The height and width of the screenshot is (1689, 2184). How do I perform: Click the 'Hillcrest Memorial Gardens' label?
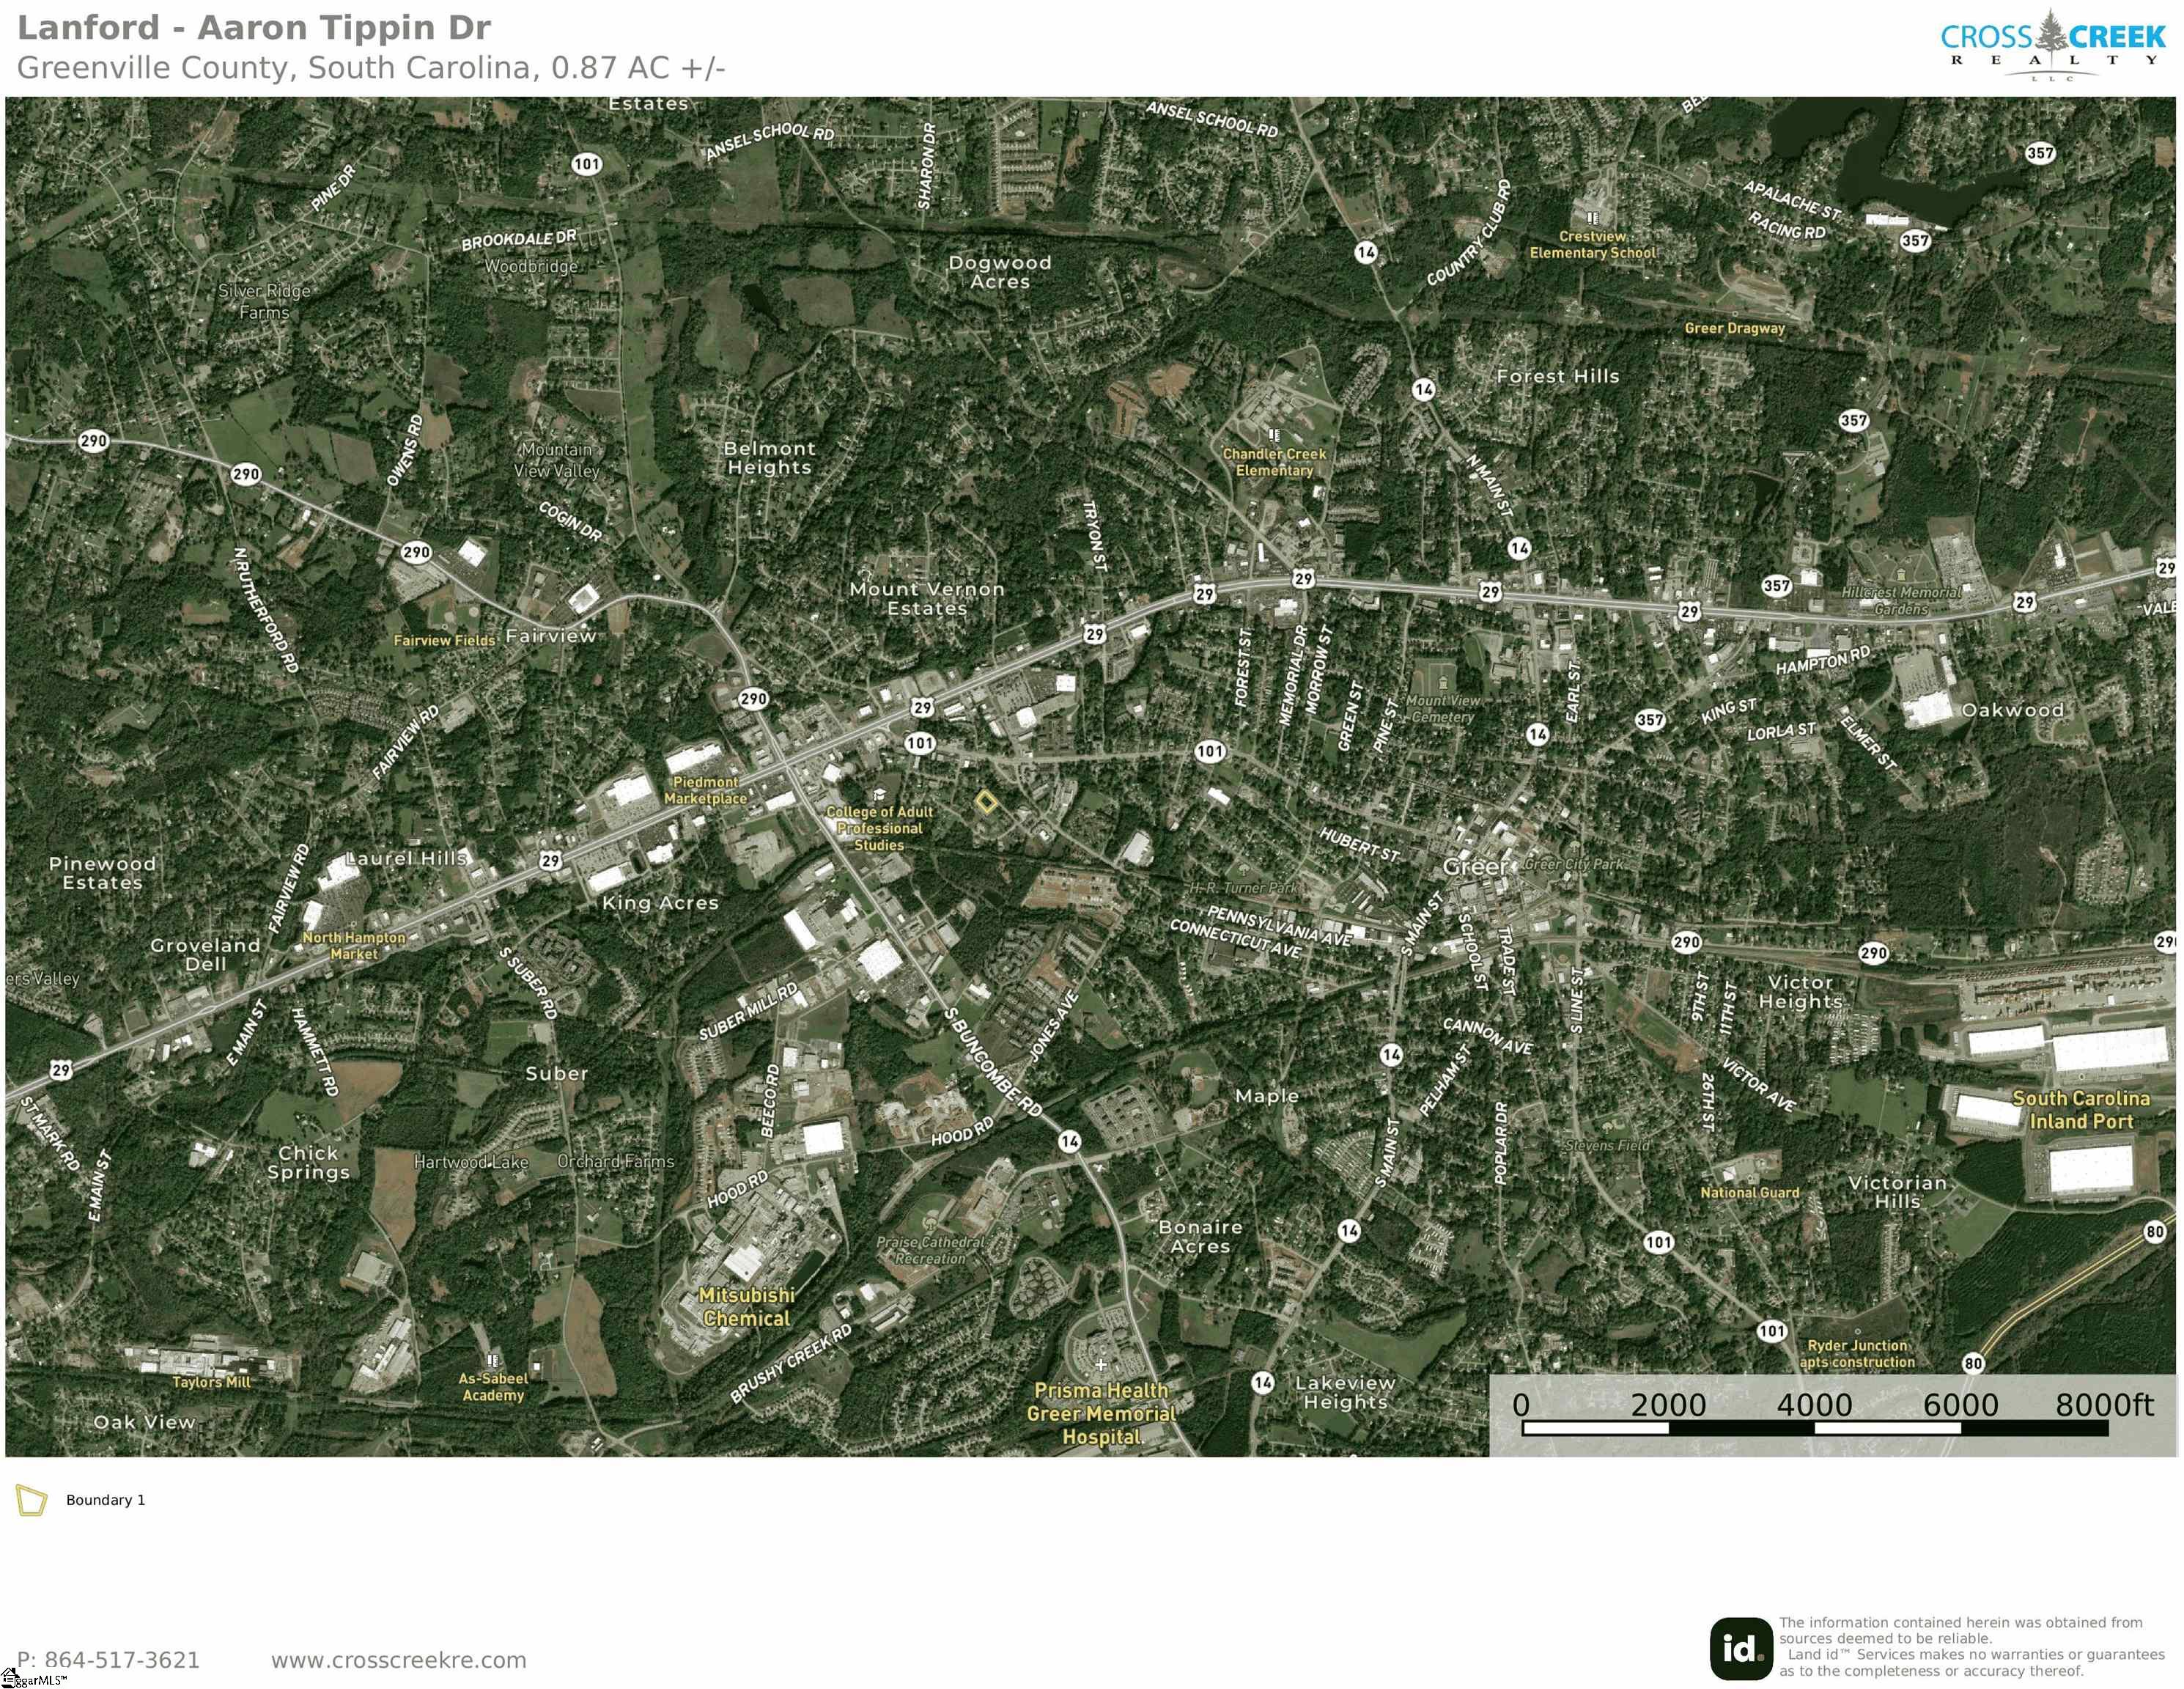pos(1901,600)
